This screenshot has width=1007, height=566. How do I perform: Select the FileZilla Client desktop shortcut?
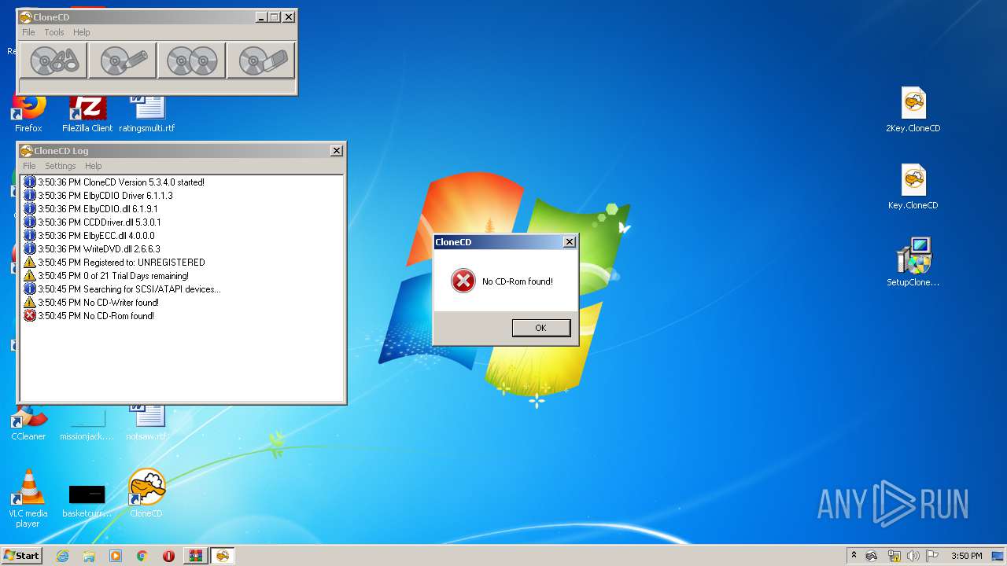87,113
